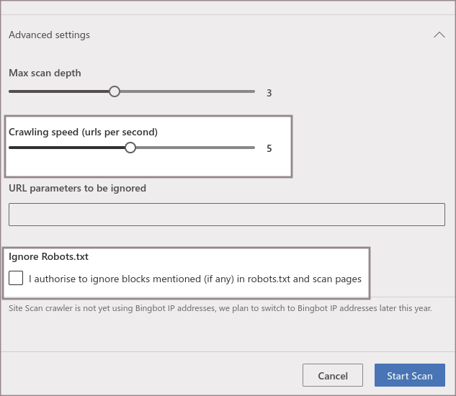Image resolution: width=456 pixels, height=396 pixels.
Task: Click the Crawling speed value 5
Action: coord(269,149)
